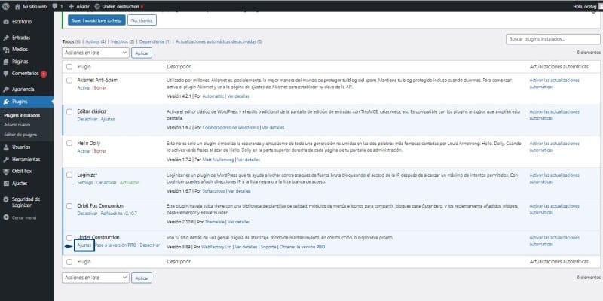Activate the Hello Dolly plugin
Viewport: 603px width, 301px height.
click(84, 151)
